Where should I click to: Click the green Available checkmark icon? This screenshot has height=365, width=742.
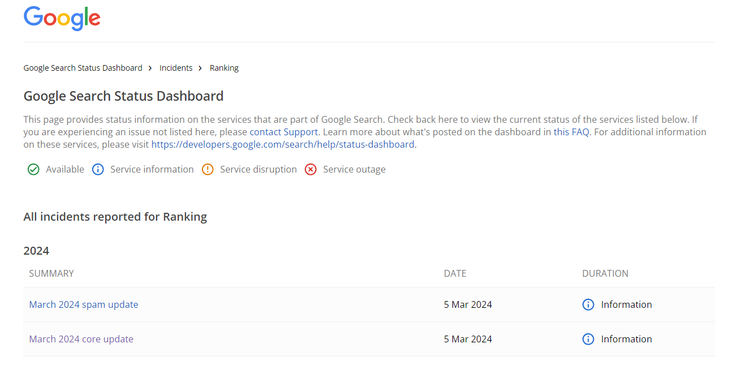[x=33, y=169]
